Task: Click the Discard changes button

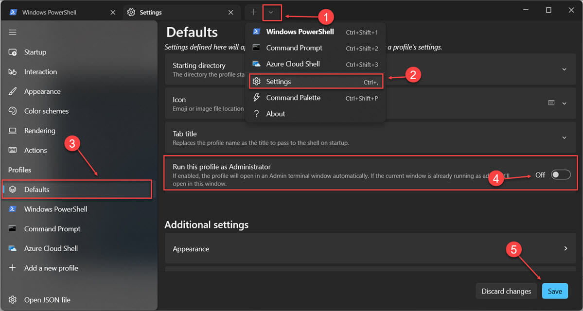Action: click(506, 291)
